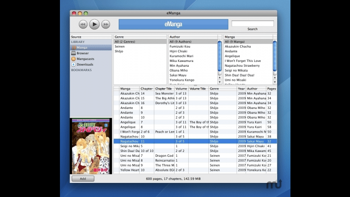Click the fast-forward next button

[x=105, y=25]
